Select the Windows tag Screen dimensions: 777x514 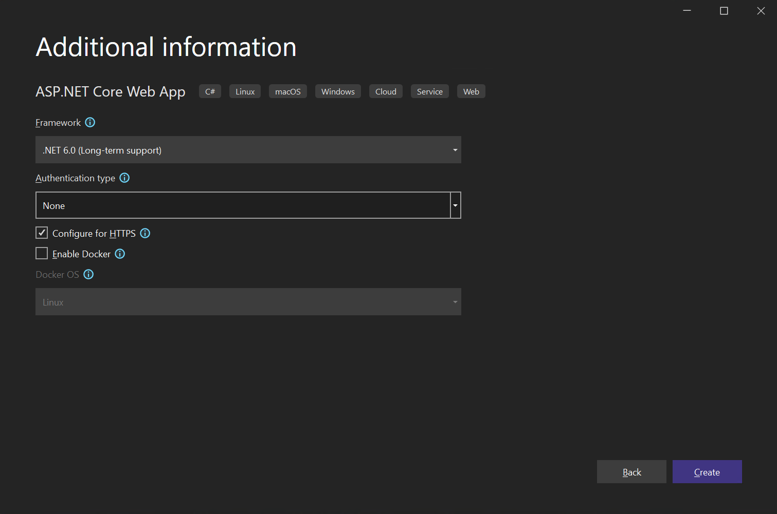pyautogui.click(x=337, y=91)
